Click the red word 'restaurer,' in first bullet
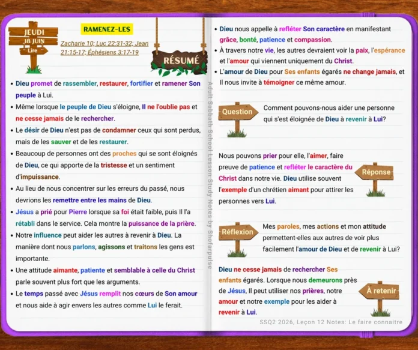This screenshot has width=418, height=350. pyautogui.click(x=114, y=83)
